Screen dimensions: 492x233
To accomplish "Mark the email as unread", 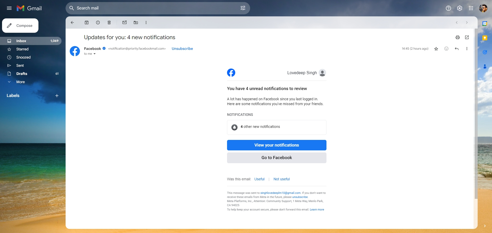I will pos(125,23).
